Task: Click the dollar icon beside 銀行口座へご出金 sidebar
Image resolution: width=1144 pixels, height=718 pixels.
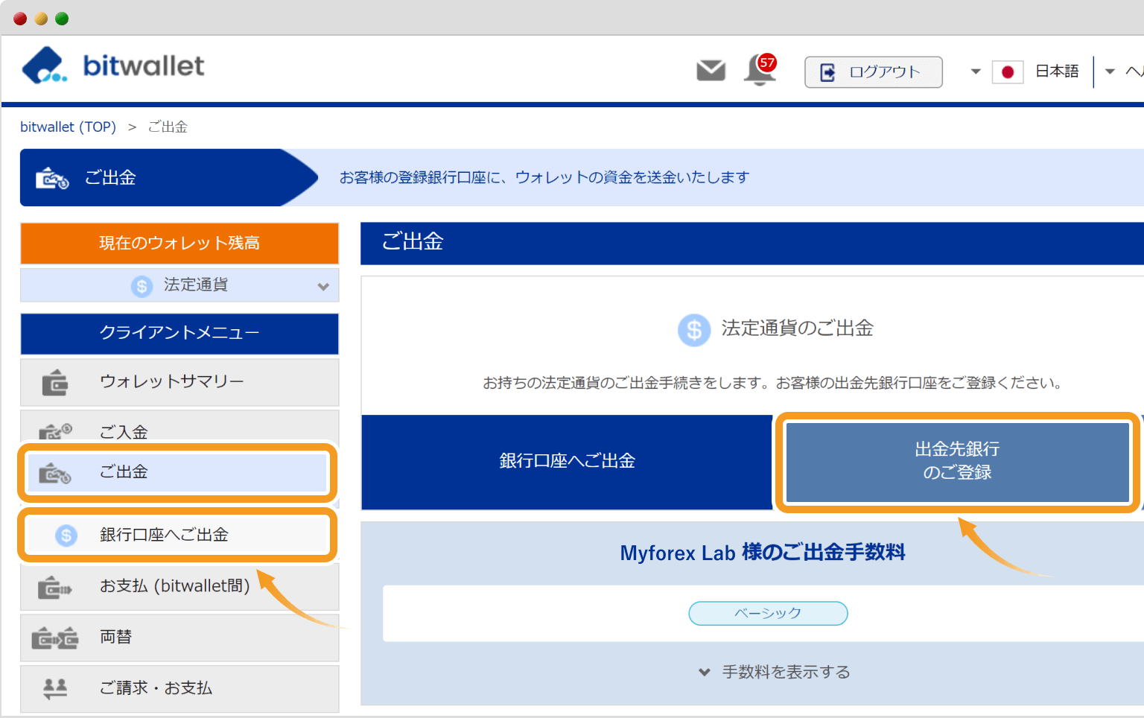Action: [66, 535]
